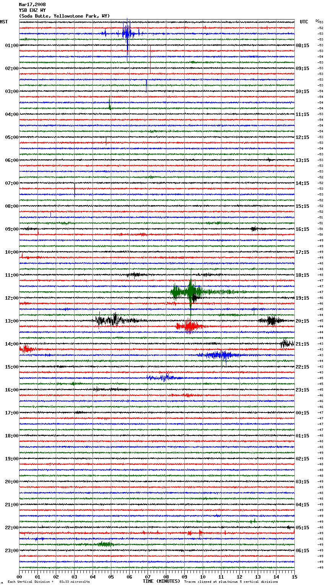Select the 01:00 MST time label

point(12,46)
